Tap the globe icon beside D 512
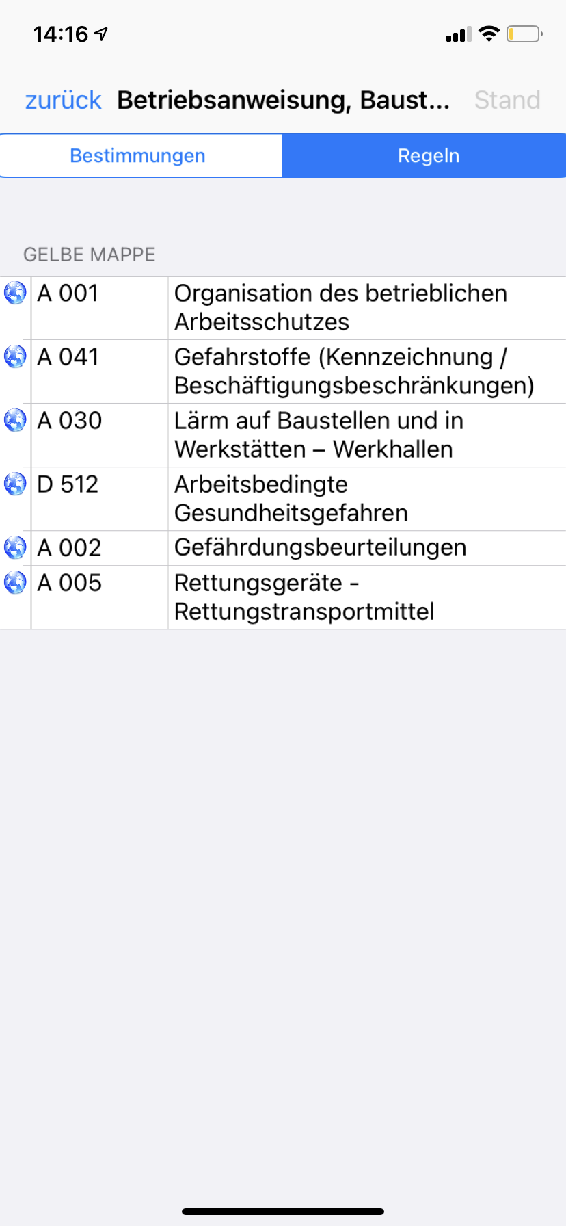The height and width of the screenshot is (1226, 566). pos(15,484)
